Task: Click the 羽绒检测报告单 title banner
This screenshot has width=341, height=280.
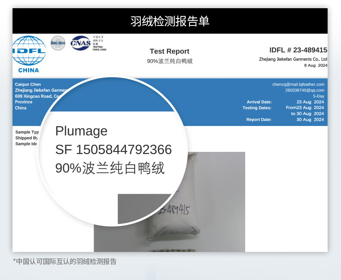Action: [x=170, y=21]
